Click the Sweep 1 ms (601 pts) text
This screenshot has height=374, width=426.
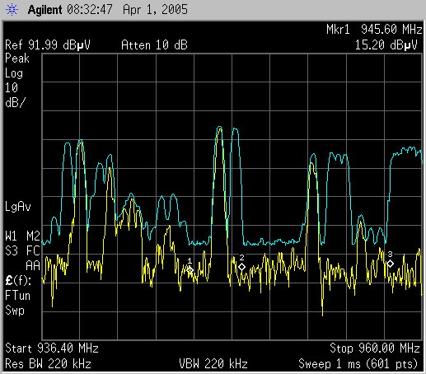358,364
